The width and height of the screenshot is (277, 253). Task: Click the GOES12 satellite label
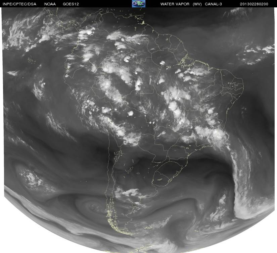[71, 4]
